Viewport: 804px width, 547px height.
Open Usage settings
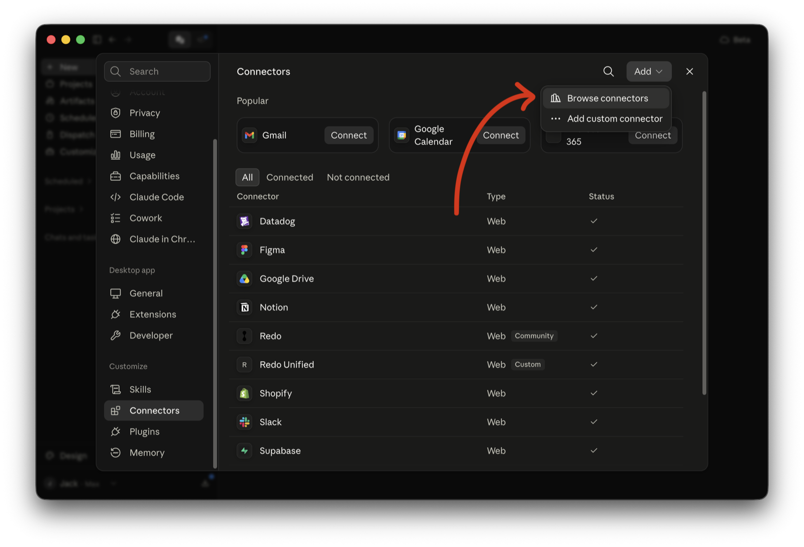pyautogui.click(x=153, y=155)
